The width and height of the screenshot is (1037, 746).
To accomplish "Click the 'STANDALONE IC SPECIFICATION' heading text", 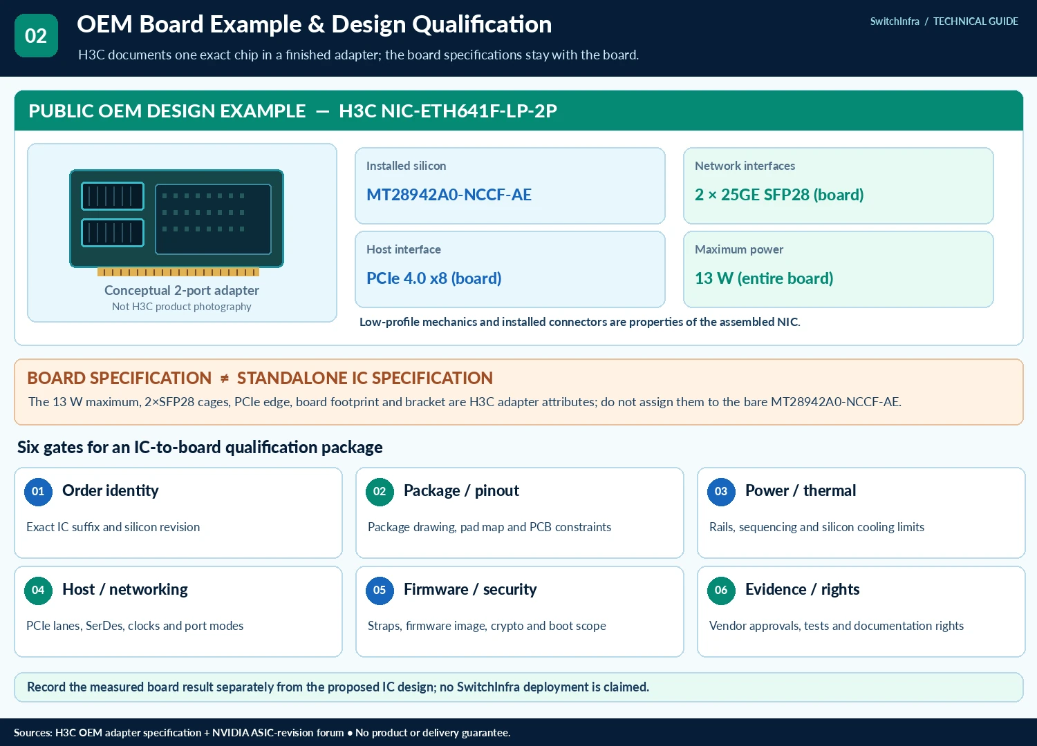I will [x=365, y=379].
